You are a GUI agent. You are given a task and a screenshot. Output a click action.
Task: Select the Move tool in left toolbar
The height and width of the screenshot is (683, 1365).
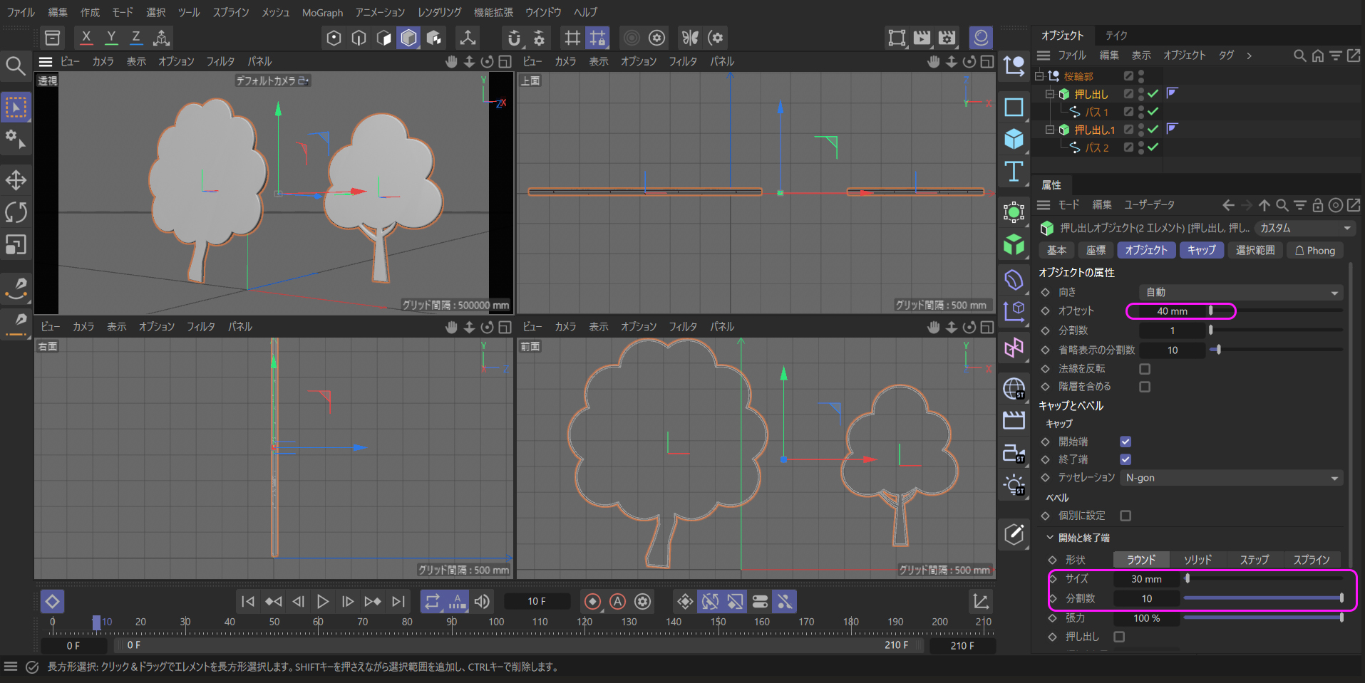pyautogui.click(x=16, y=180)
